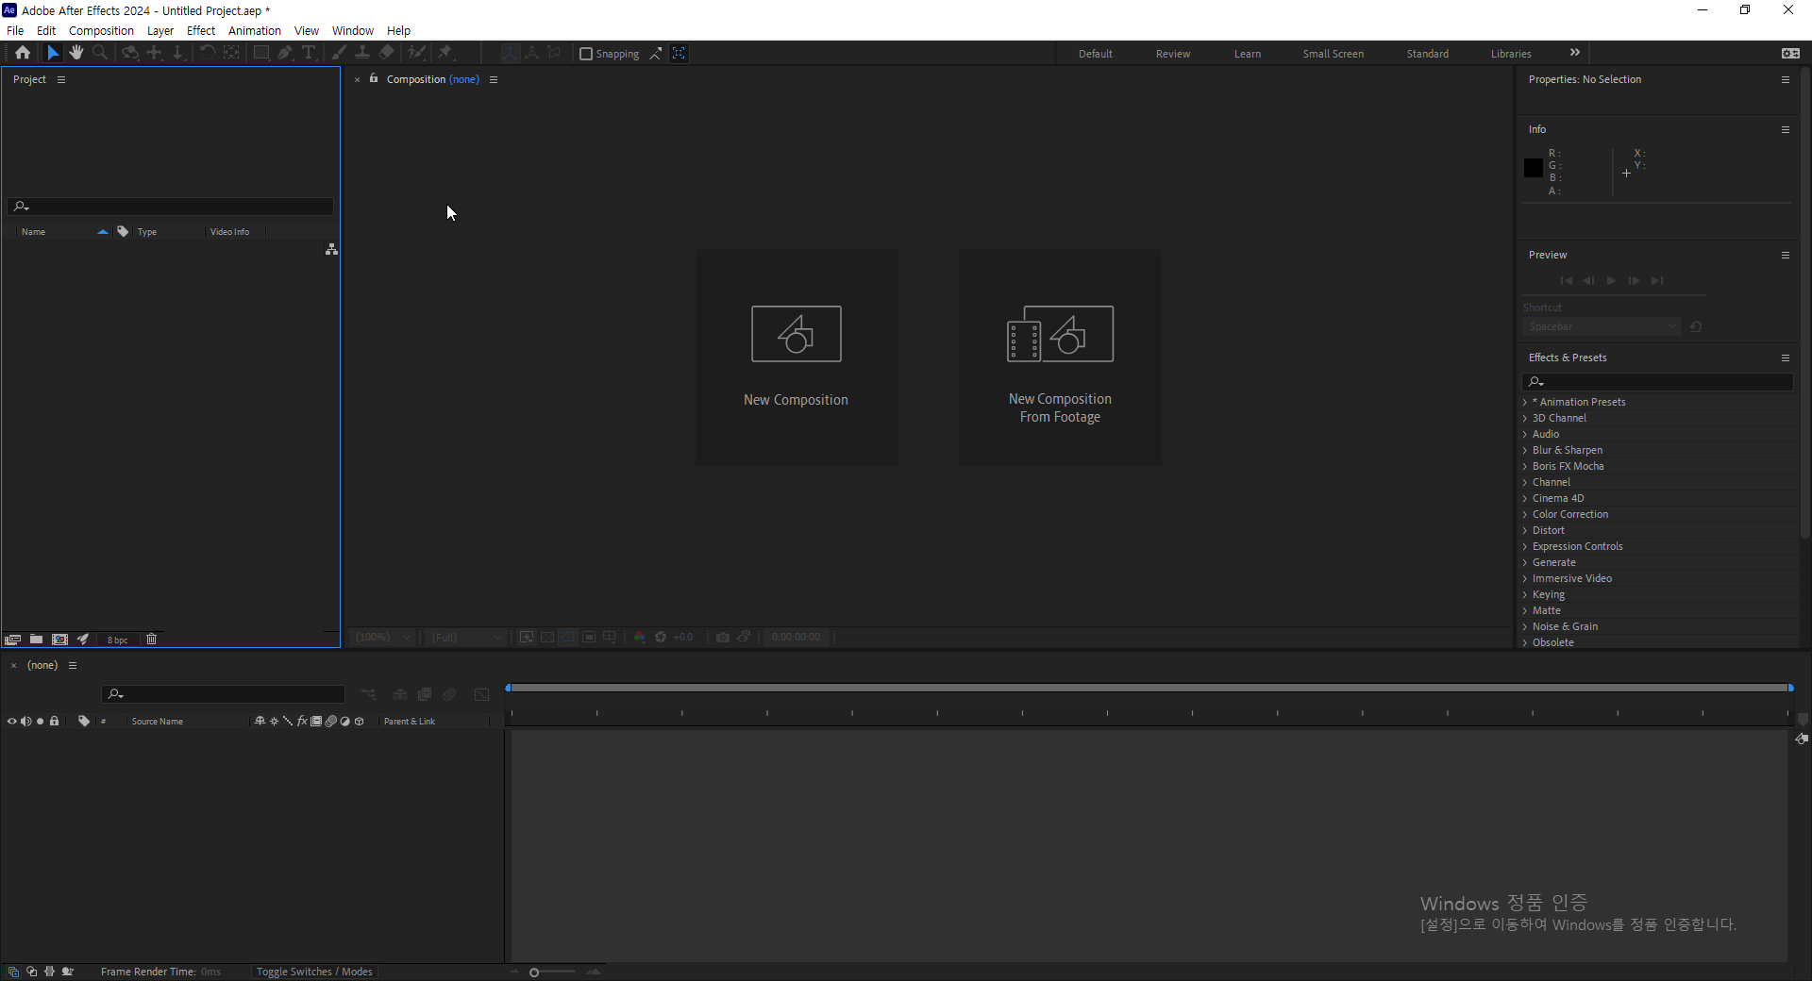Screen dimensions: 1812x981
Task: Click the Project panel search field
Action: coord(171,206)
